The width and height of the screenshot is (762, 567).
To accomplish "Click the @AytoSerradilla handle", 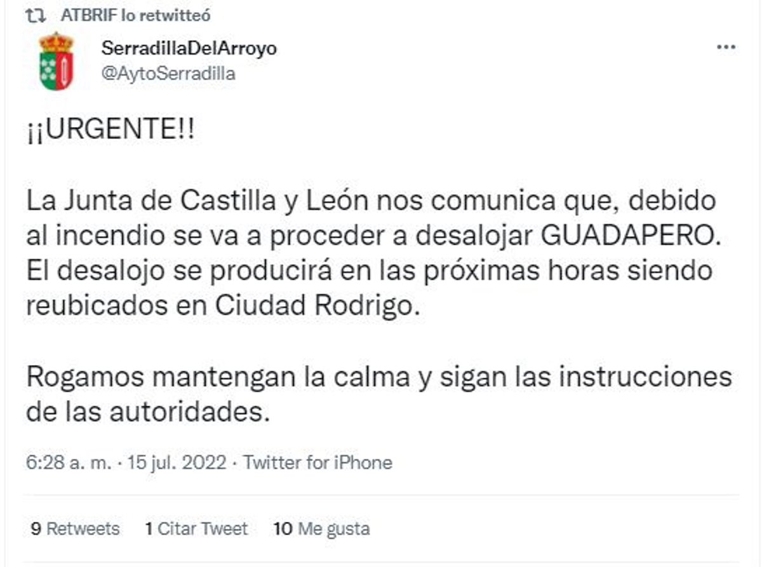I will [x=168, y=74].
